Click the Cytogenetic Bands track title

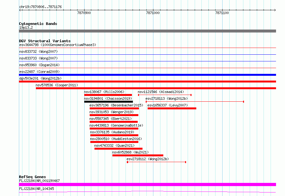pyautogui.click(x=38, y=24)
